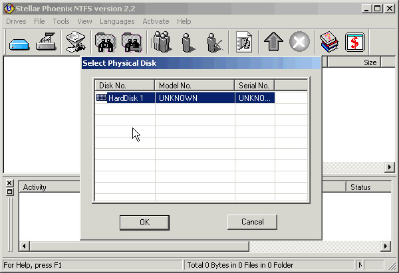Screen dimensions: 399x273
Task: Click the blue logical drive toolbar icon
Action: pyautogui.click(x=19, y=44)
